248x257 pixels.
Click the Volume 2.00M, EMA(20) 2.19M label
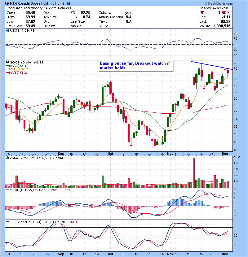point(36,158)
